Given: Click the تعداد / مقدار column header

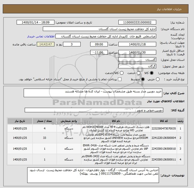Looking at the screenshot, I should (x=45, y=121).
